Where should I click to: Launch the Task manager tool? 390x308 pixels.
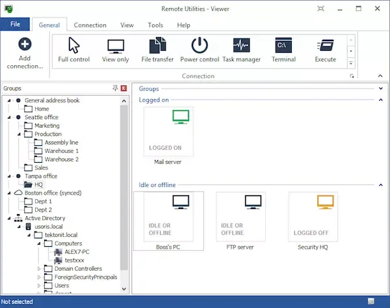click(x=241, y=50)
